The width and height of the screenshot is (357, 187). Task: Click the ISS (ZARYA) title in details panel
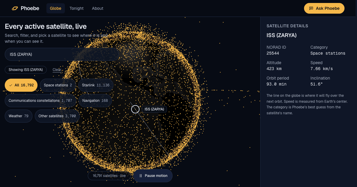[x=281, y=35]
